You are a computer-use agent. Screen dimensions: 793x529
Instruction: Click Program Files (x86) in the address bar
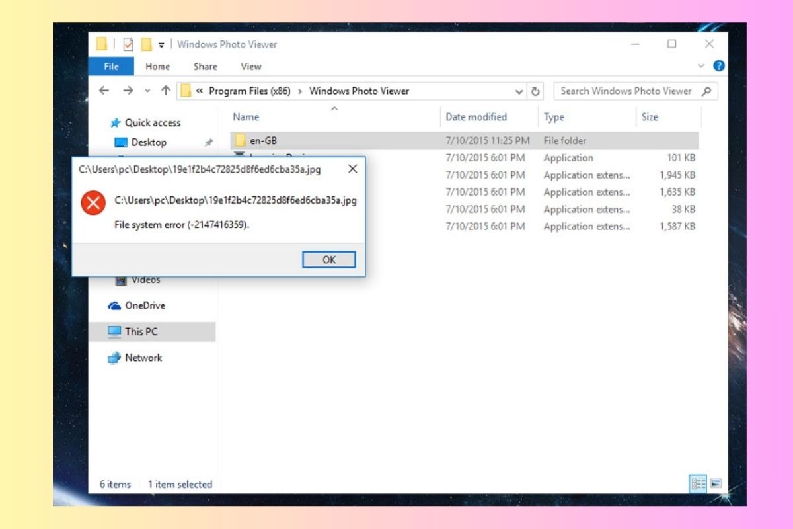tap(250, 91)
